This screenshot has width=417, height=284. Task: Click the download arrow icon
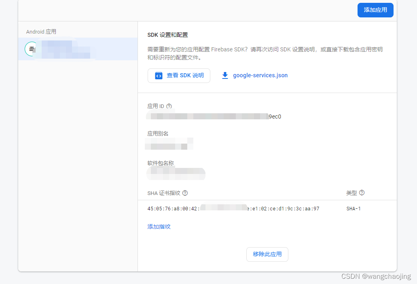pyautogui.click(x=225, y=76)
